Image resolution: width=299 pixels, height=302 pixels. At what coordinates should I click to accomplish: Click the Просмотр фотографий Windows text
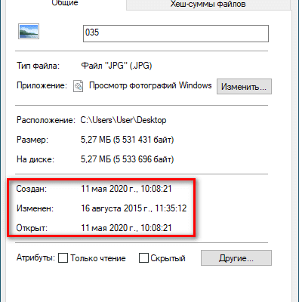point(150,85)
